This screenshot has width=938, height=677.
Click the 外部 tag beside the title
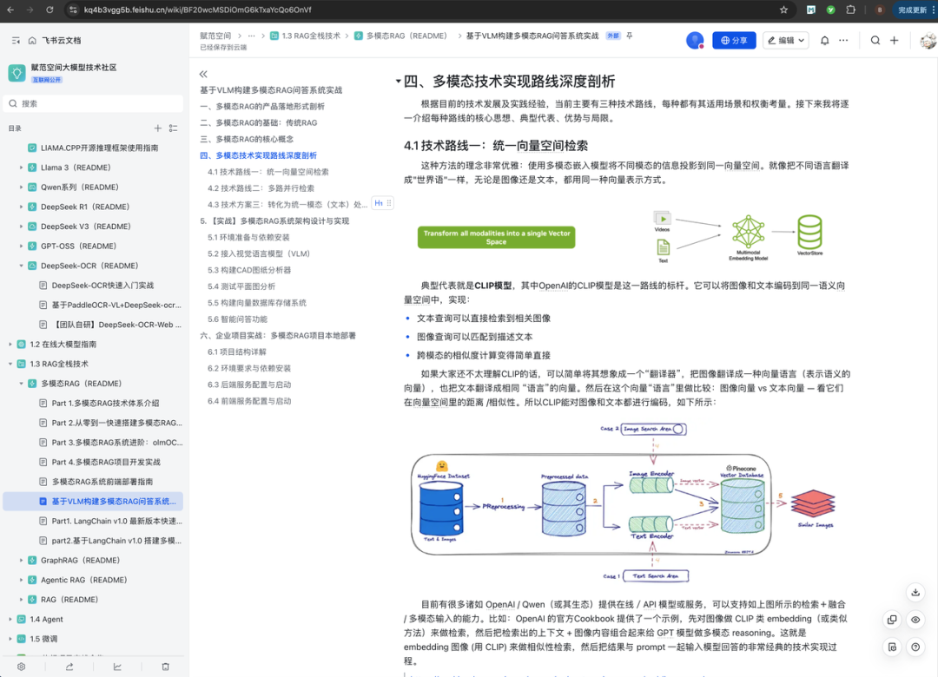(612, 36)
